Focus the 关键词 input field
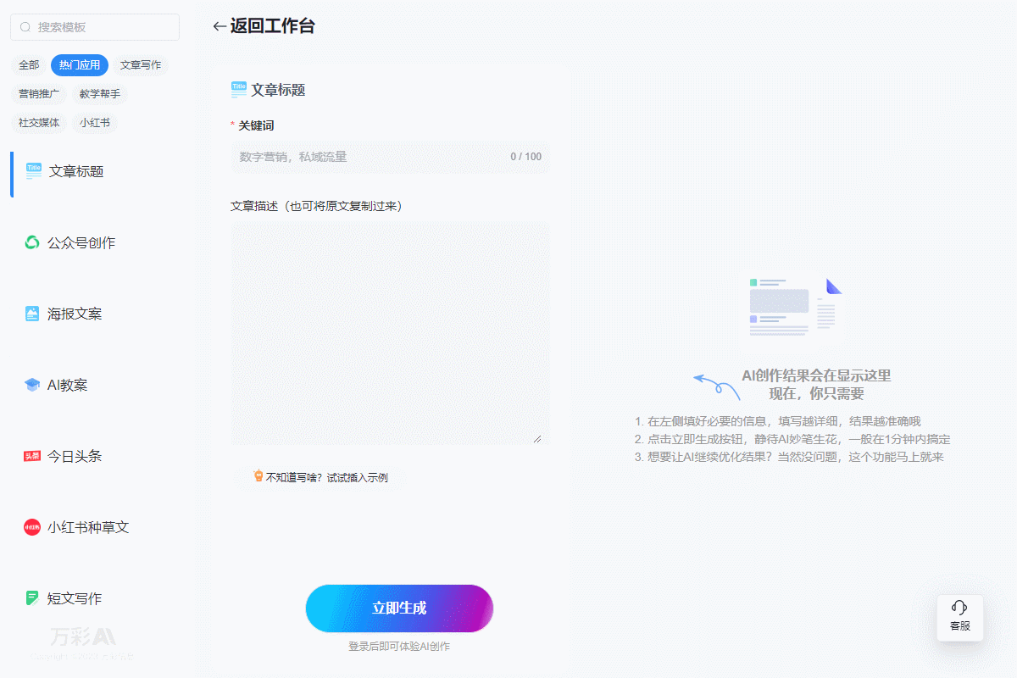Viewport: 1017px width, 678px height. click(x=369, y=157)
